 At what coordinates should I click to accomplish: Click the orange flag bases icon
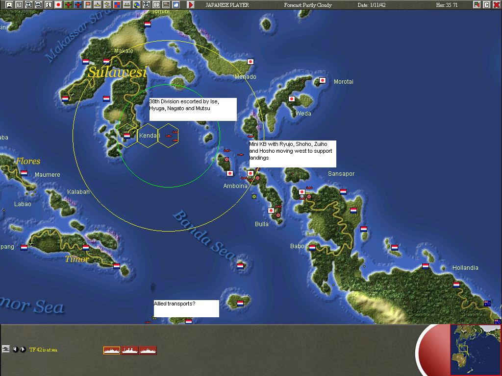[87, 4]
